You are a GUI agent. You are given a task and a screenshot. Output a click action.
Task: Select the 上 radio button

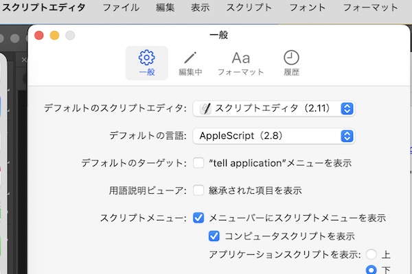pos(371,254)
